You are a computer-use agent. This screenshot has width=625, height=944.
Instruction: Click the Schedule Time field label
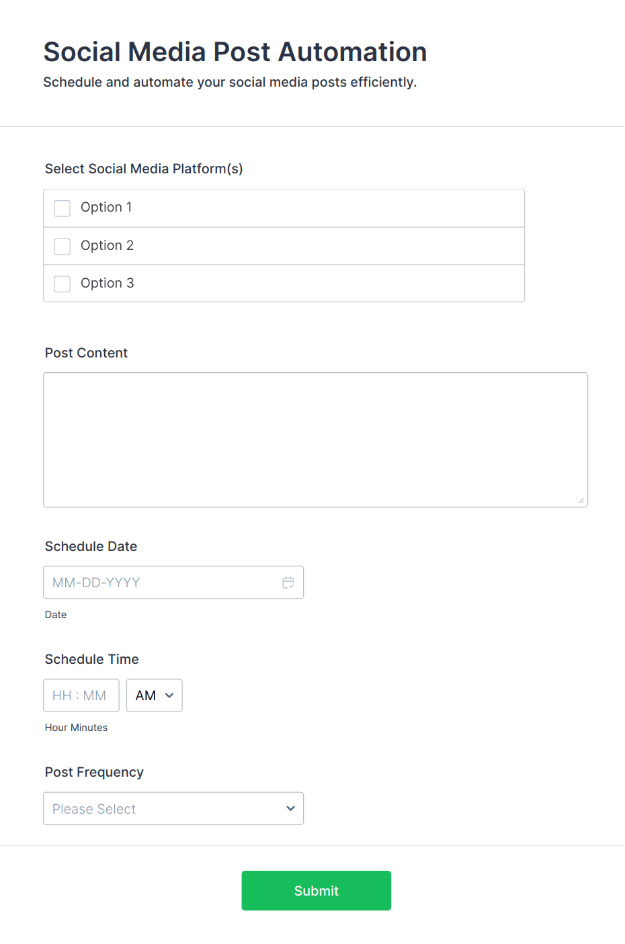tap(92, 660)
